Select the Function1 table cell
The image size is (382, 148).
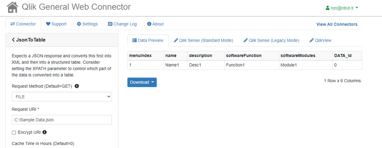pos(252,65)
